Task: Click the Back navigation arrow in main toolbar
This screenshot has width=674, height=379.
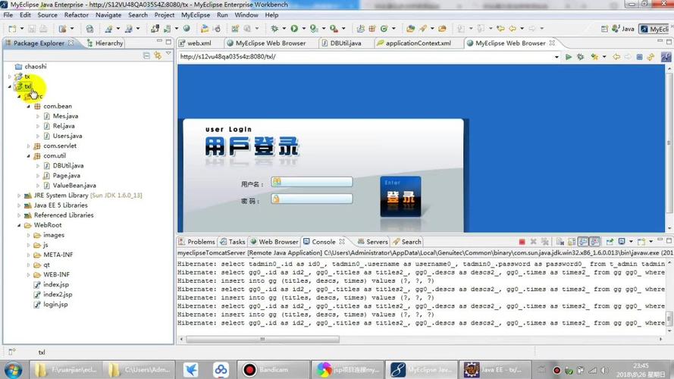Action: [x=513, y=29]
